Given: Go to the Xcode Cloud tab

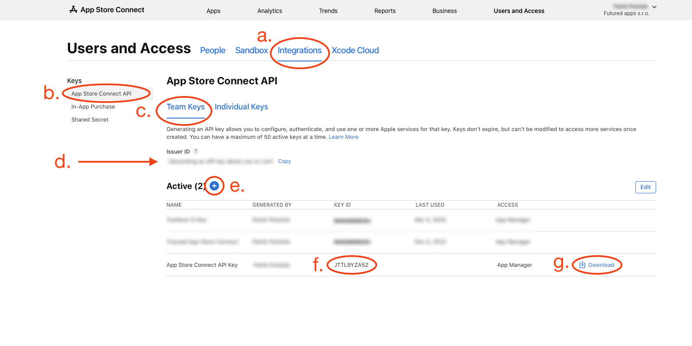Looking at the screenshot, I should 355,51.
